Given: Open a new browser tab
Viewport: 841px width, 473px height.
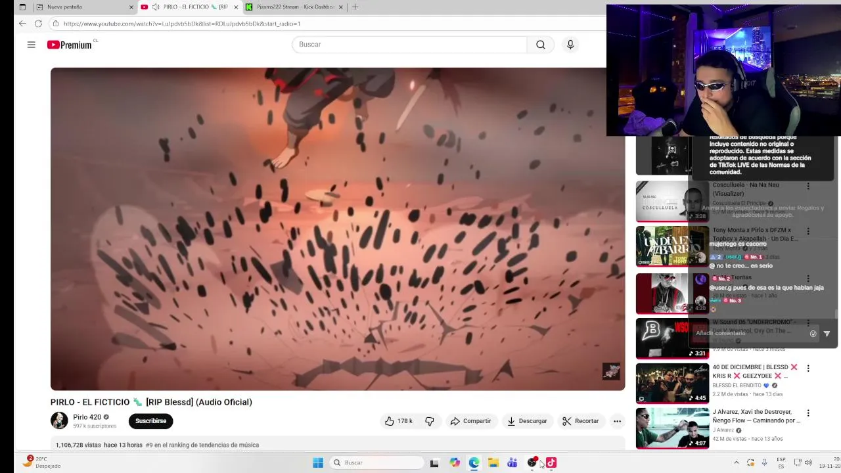Looking at the screenshot, I should [355, 7].
